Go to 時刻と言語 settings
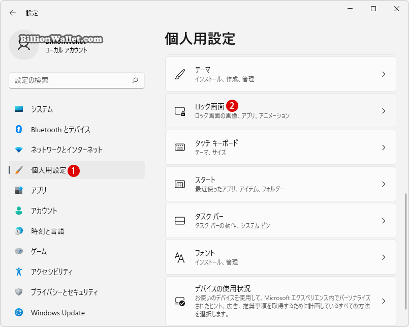 point(77,231)
